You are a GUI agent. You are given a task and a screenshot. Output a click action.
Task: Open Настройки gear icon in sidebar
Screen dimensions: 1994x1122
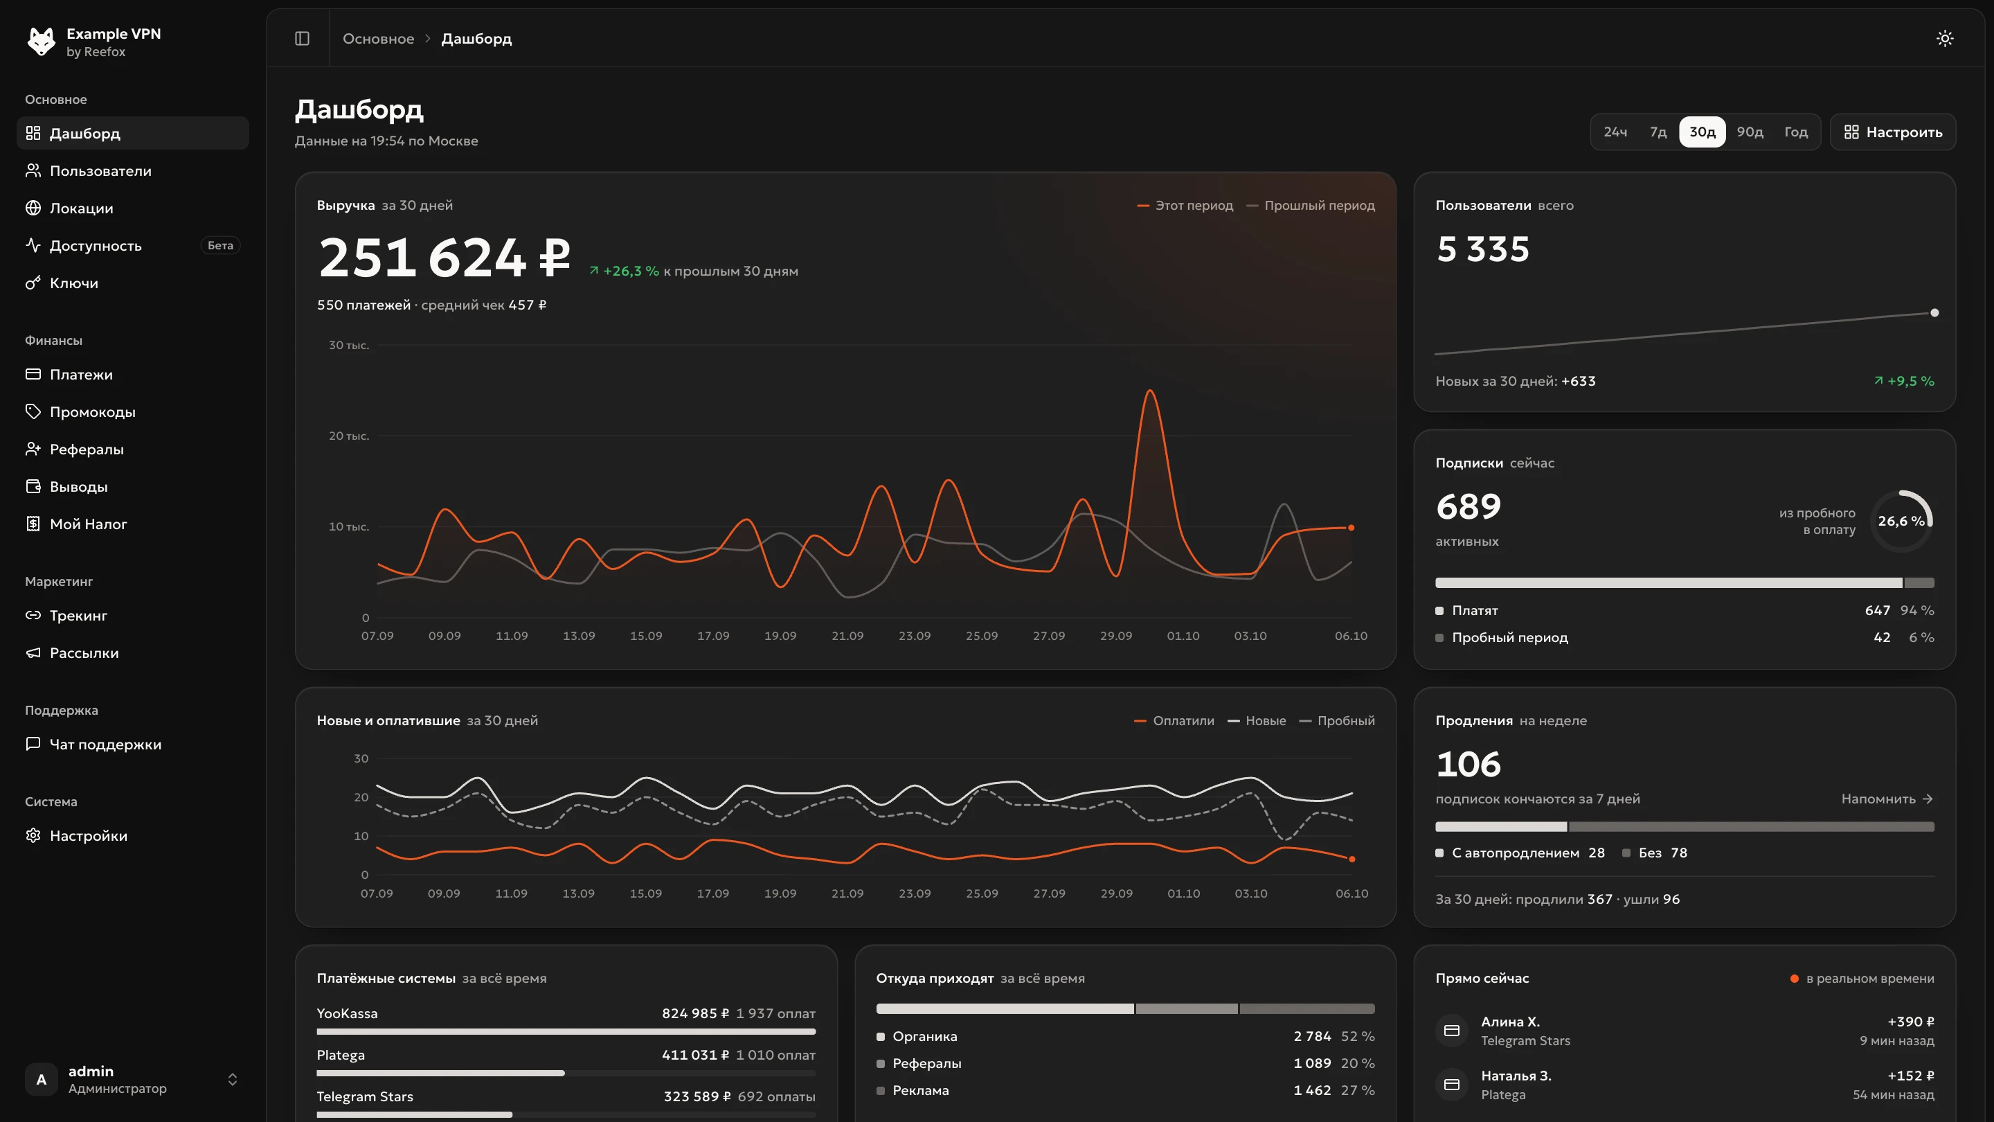(33, 835)
